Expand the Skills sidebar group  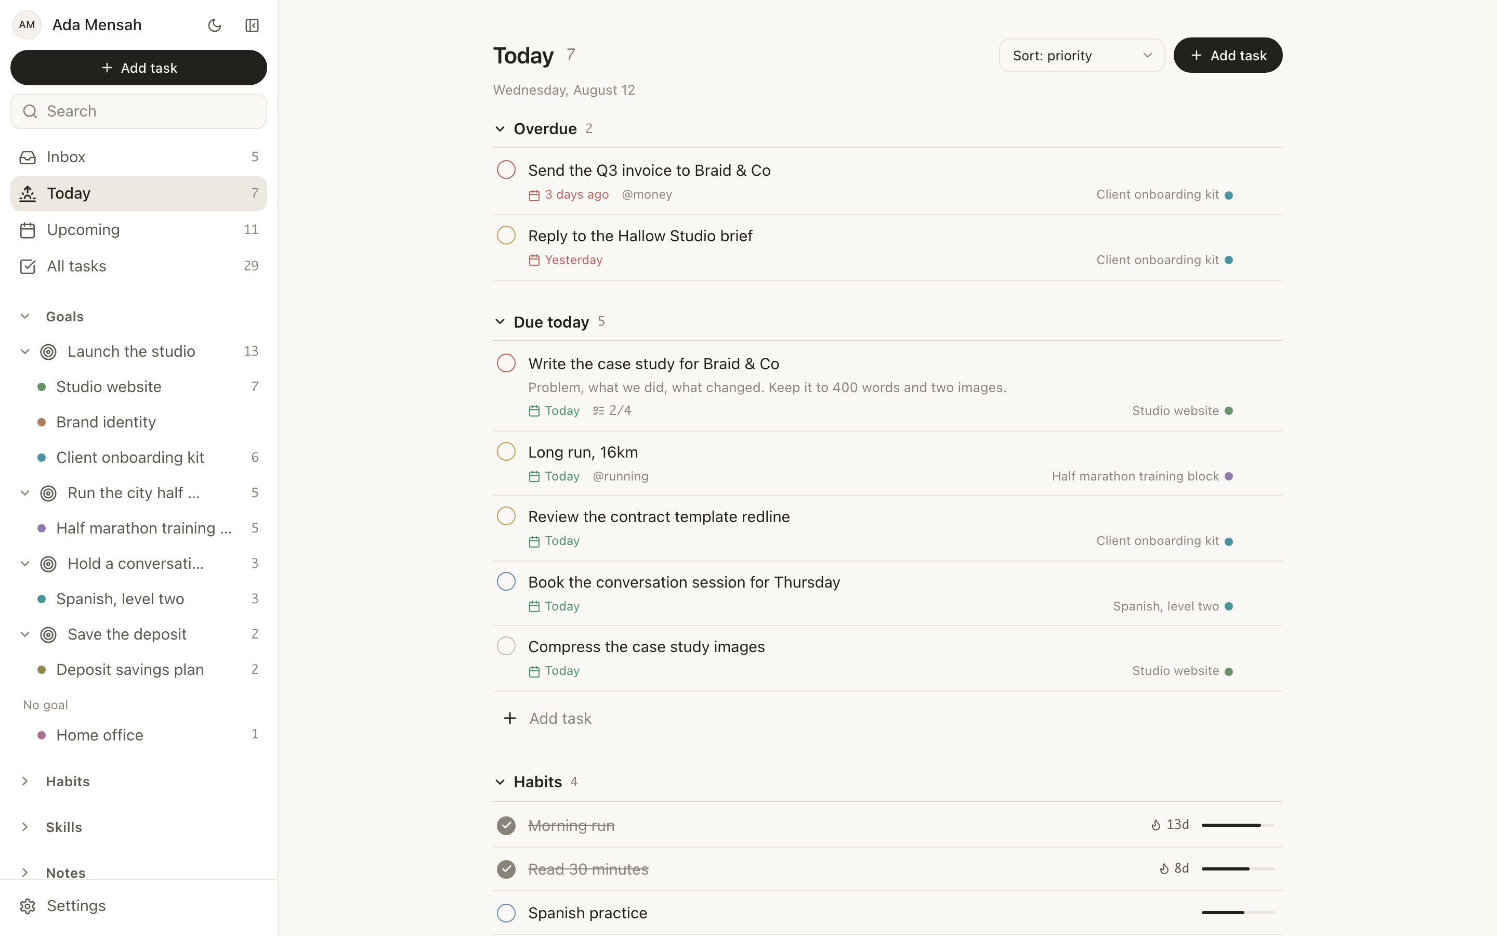(25, 827)
